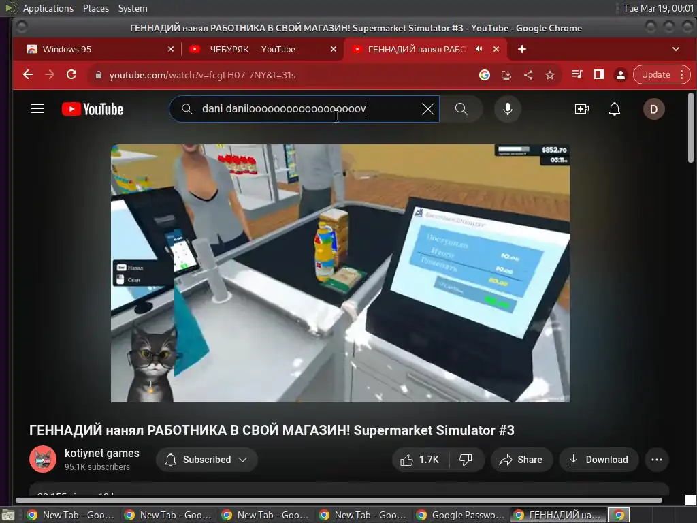The width and height of the screenshot is (697, 523).
Task: Open media controls icon in toolbar
Action: coord(577,74)
